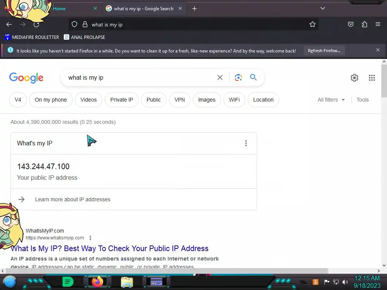Dismiss the Firefox notification bar
The width and height of the screenshot is (387, 290).
[x=378, y=50]
